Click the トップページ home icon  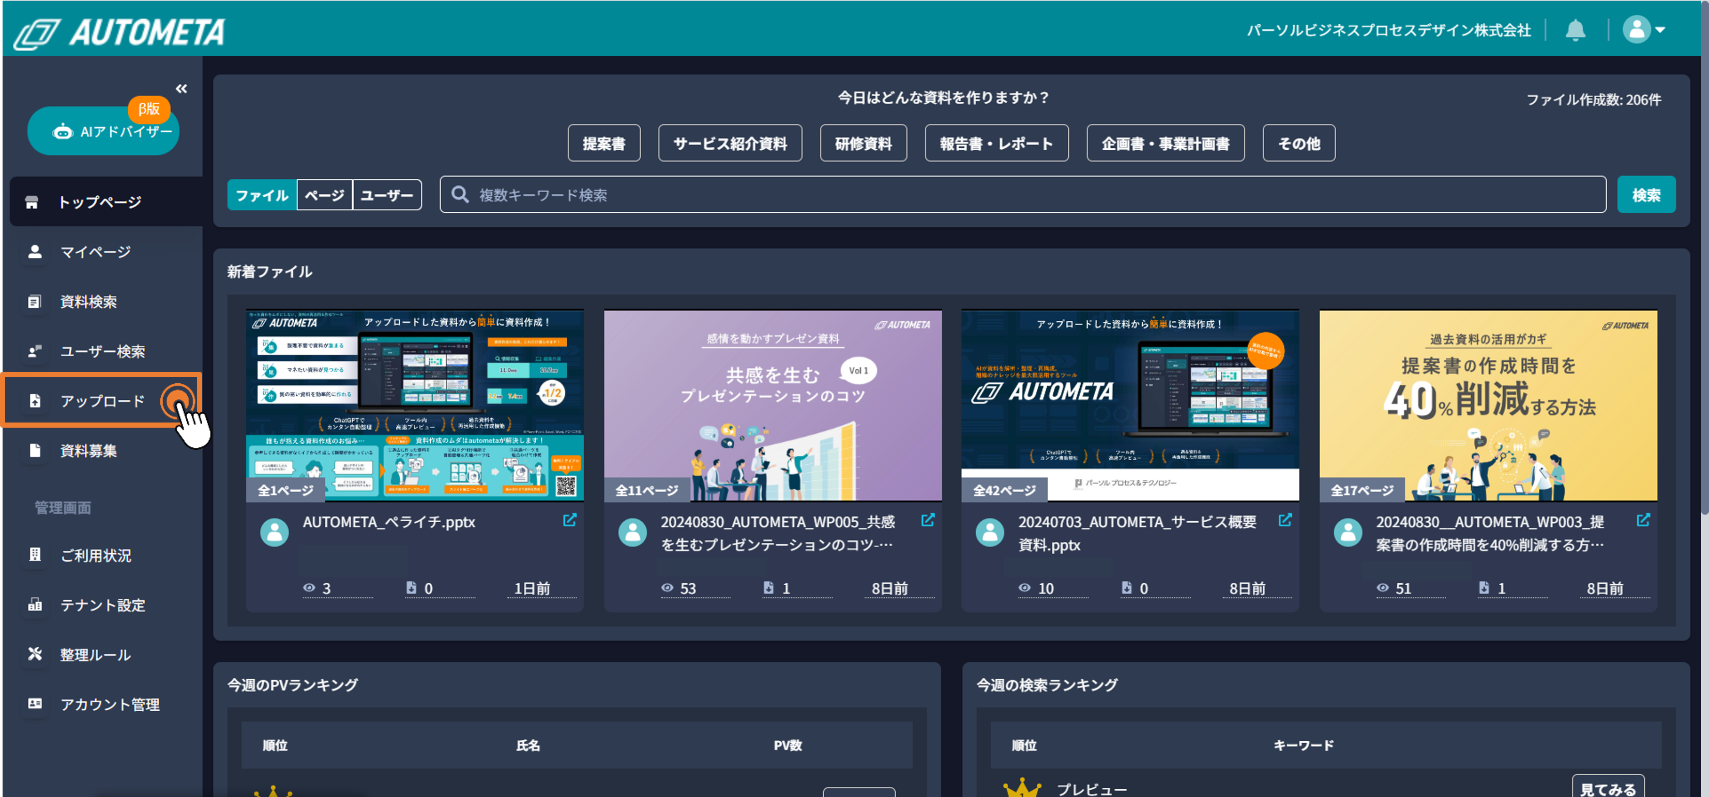pyautogui.click(x=32, y=202)
